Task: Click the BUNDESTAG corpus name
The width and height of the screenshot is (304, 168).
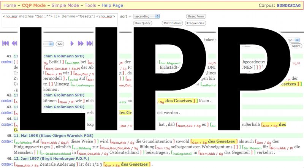Action: tap(289, 6)
